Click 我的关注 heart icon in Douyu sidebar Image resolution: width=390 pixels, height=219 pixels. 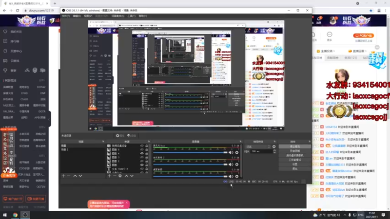tap(5, 32)
